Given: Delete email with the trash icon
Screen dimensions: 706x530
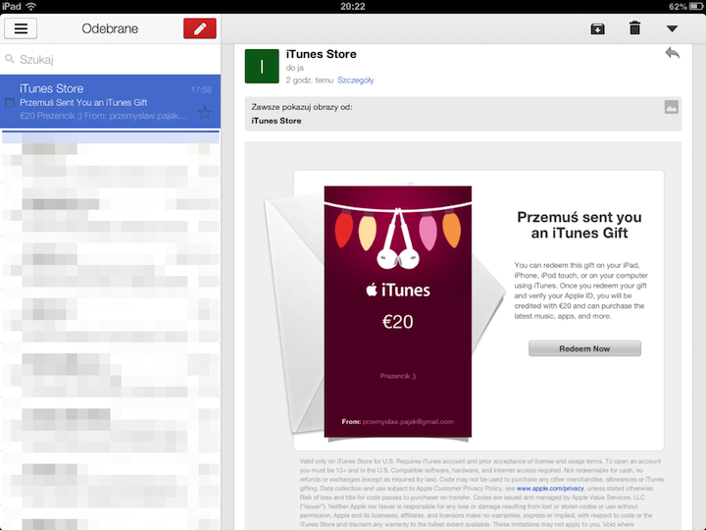Looking at the screenshot, I should pos(634,27).
